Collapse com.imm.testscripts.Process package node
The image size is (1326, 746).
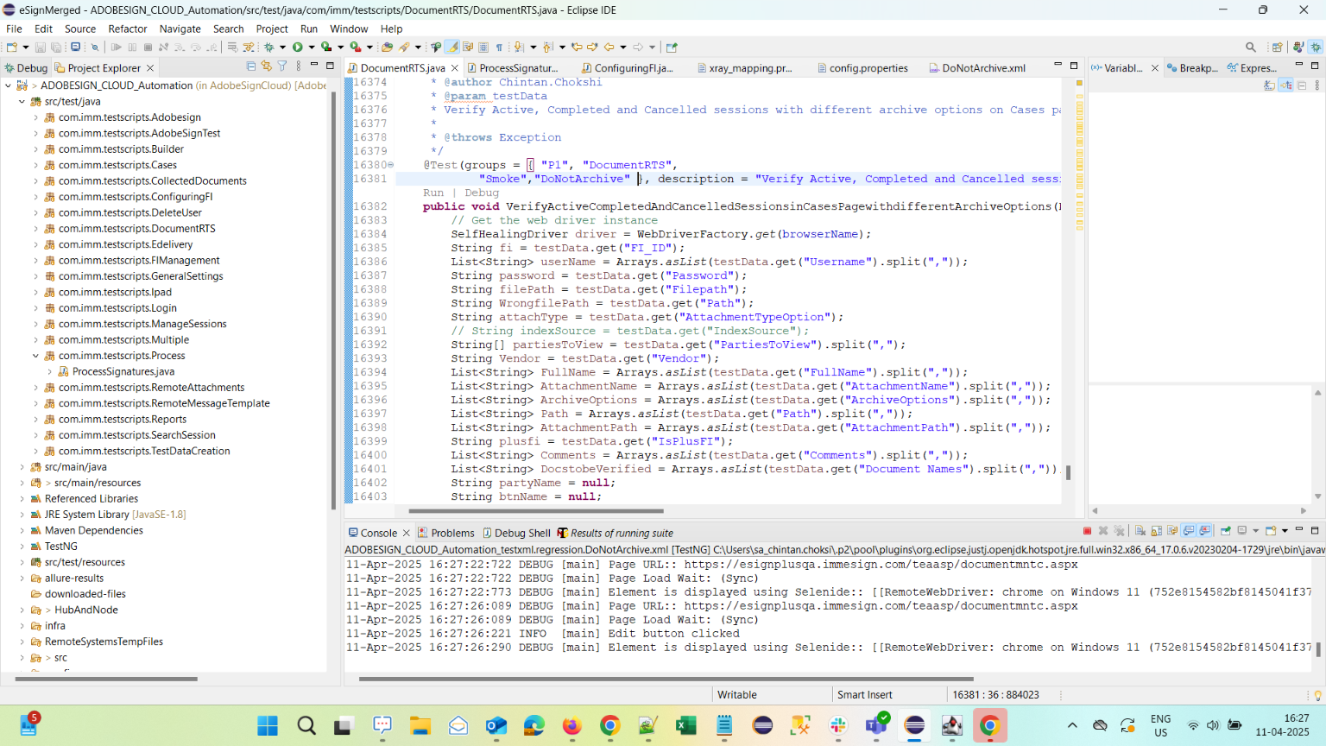tap(35, 356)
